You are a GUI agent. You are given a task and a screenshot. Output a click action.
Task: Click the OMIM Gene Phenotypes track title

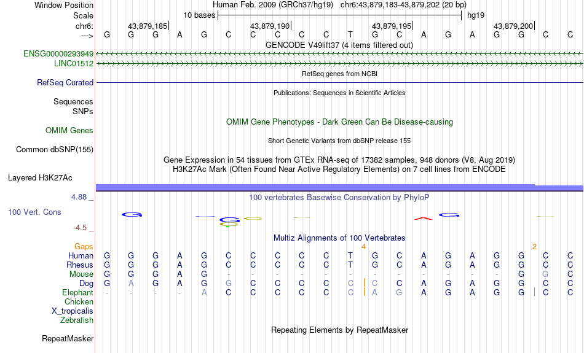tap(339, 122)
